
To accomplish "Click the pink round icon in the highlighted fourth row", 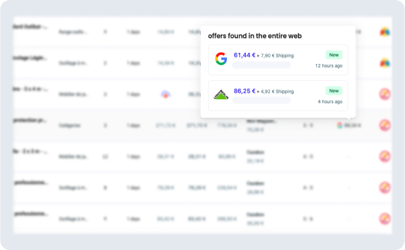I will pyautogui.click(x=385, y=125).
